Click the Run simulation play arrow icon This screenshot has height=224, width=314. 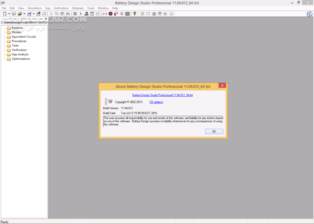click(80, 14)
